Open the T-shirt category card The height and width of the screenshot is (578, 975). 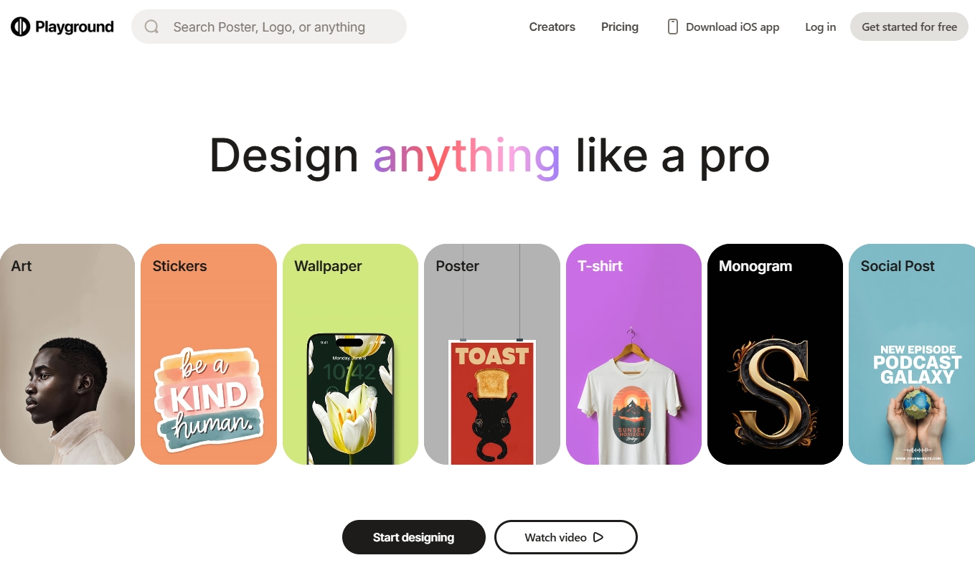633,354
